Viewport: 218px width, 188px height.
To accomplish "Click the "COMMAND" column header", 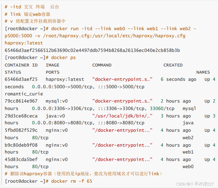I will (x=102, y=65).
